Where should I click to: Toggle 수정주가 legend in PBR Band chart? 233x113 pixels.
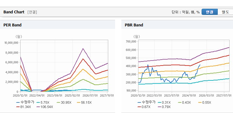[x=147, y=102]
